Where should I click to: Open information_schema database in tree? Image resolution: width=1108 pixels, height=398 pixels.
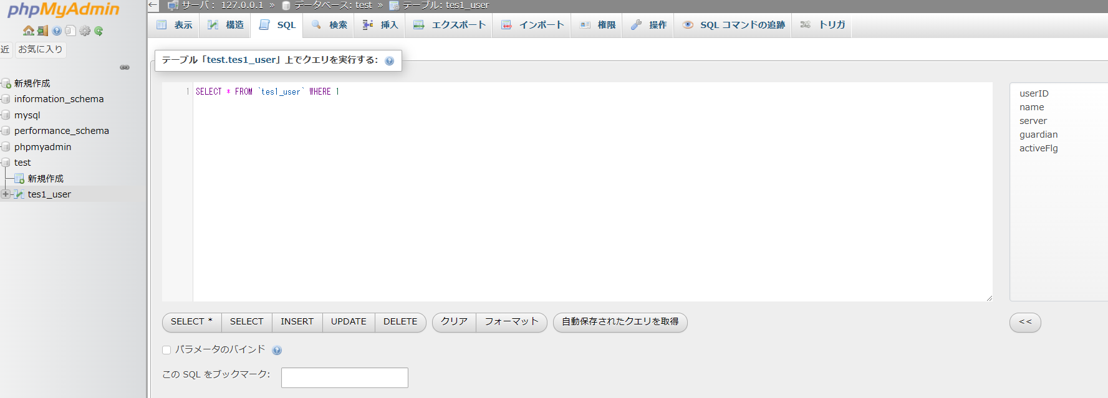(x=59, y=99)
